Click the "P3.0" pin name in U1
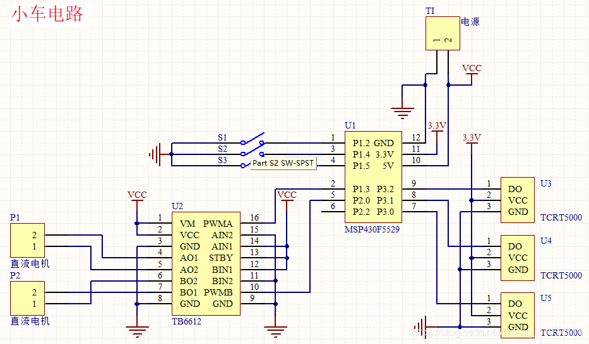The height and width of the screenshot is (344, 589). 385,212
